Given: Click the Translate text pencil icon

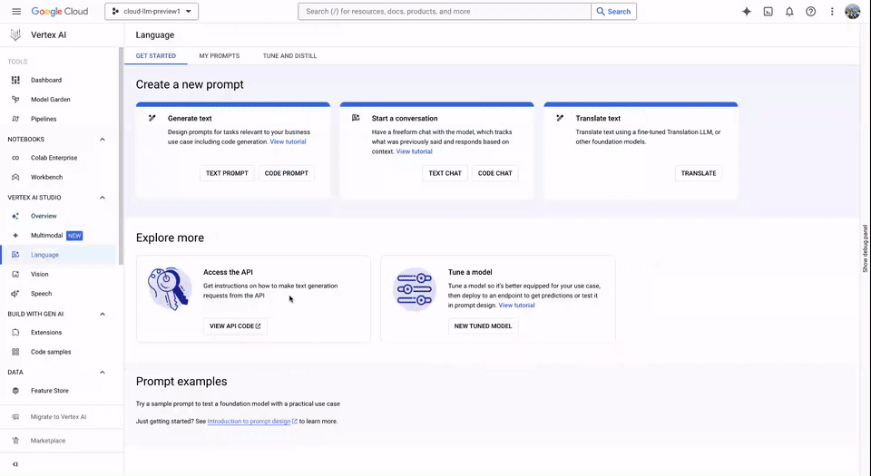Looking at the screenshot, I should point(560,118).
